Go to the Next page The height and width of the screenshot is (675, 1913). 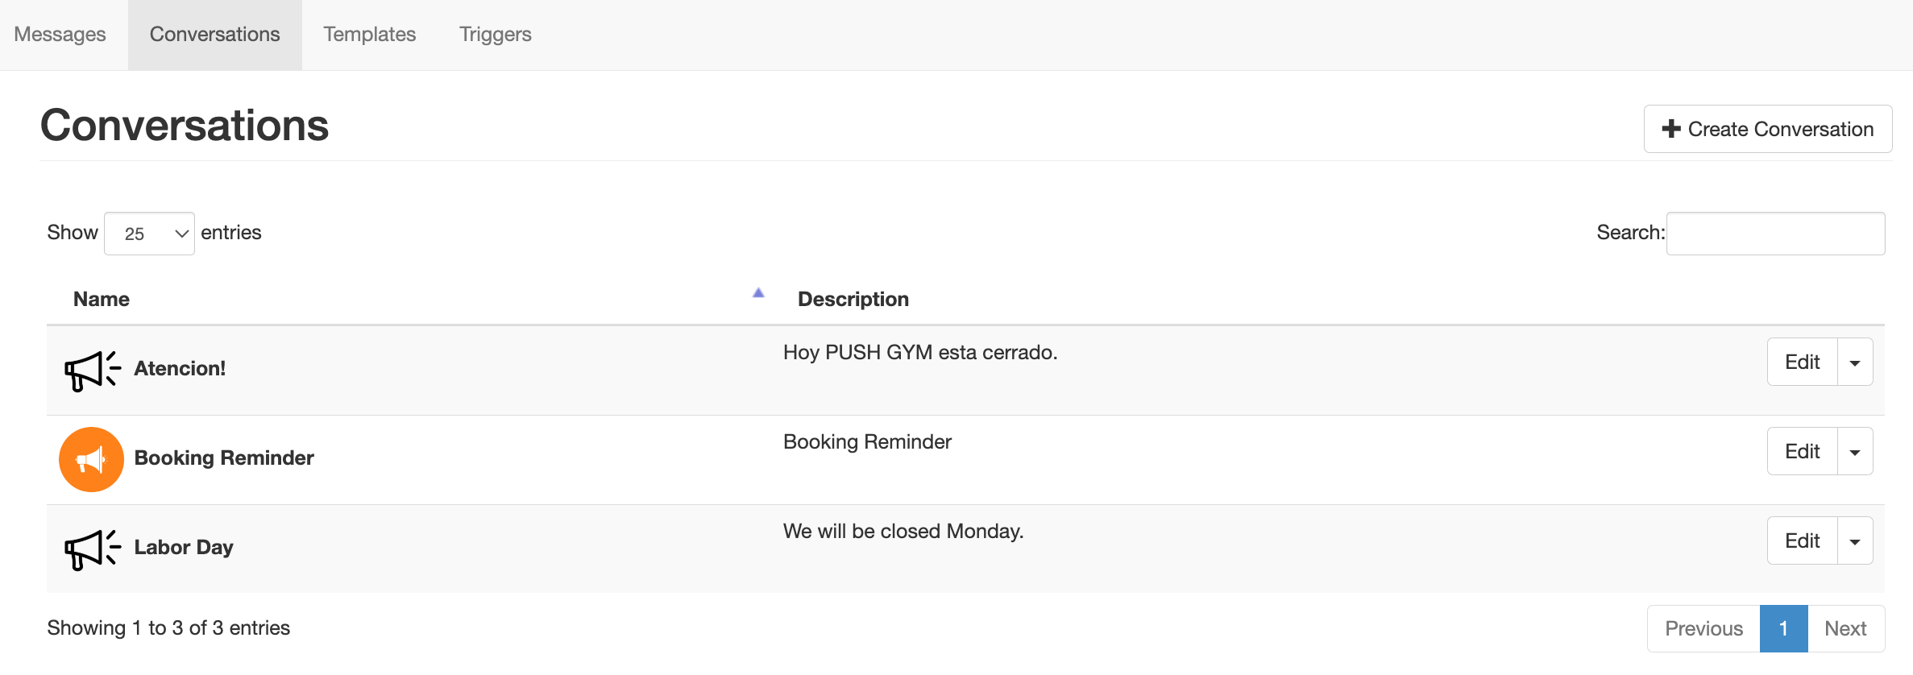(1845, 629)
